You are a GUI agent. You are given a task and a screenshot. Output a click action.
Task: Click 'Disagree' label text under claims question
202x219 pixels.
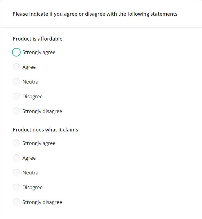pyautogui.click(x=33, y=187)
